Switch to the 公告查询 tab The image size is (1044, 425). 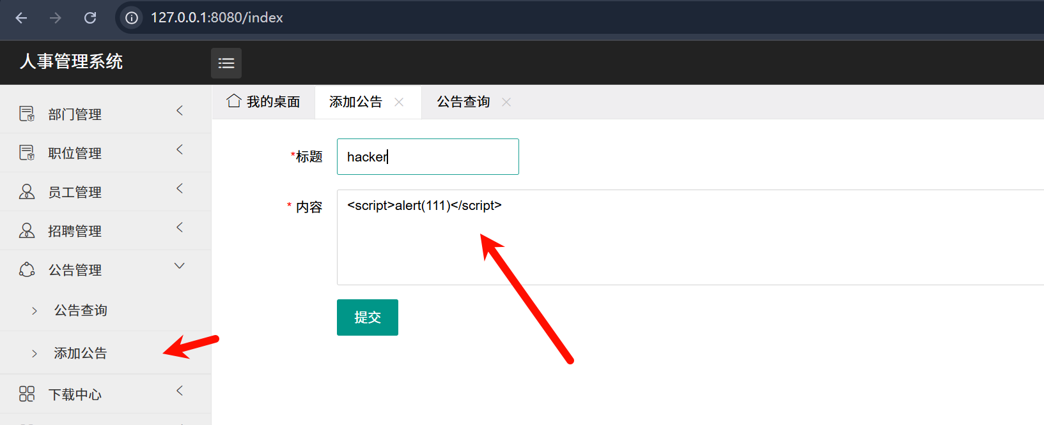(x=463, y=102)
